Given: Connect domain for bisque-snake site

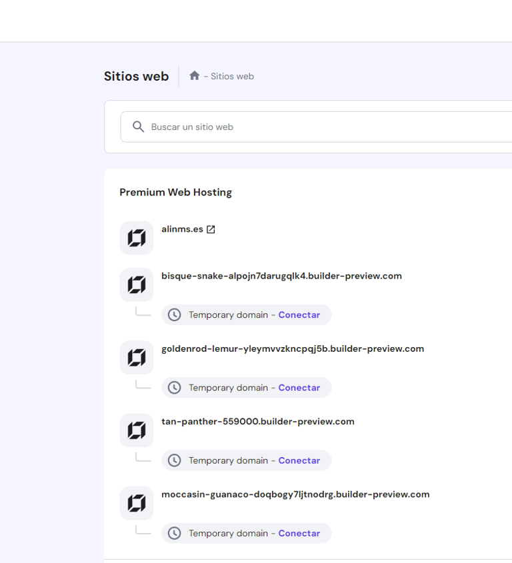Looking at the screenshot, I should (x=299, y=315).
